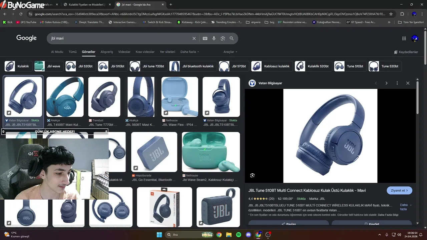This screenshot has width=427, height=240.
Task: Filter by the Jbl wave chip
Action: [x=49, y=66]
